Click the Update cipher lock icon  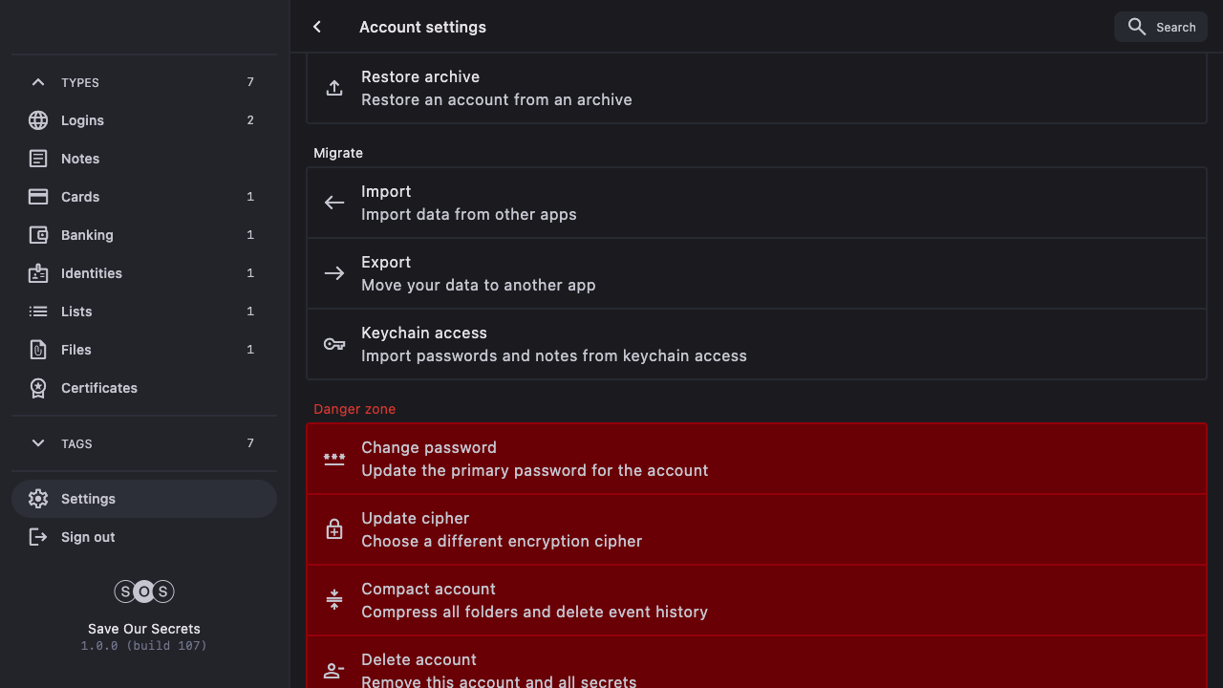pos(334,529)
